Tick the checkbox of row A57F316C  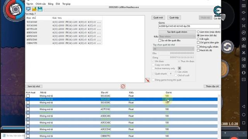point(28,109)
